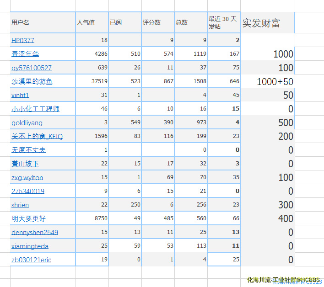Screen dimensions: 324x287
Task: Click the zb030121eric username link
Action: click(x=31, y=260)
